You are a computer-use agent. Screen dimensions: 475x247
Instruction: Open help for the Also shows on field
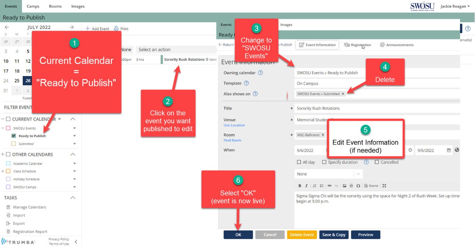(255, 94)
